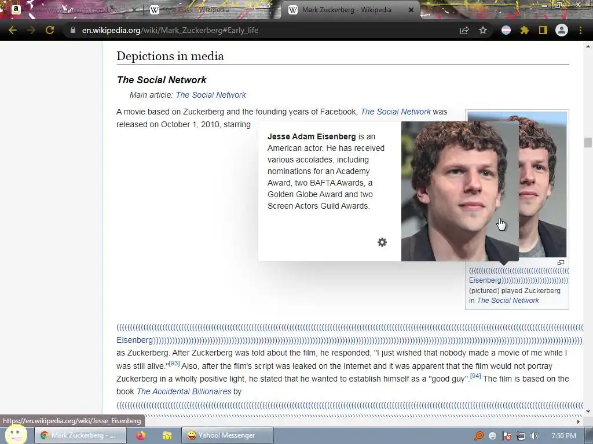Jump to citation 94
This screenshot has width=593, height=444.
[475, 376]
